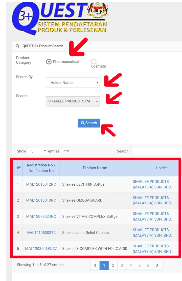Screen dimensions: 182x281
Task: Select the Pharmaceutical radio button
Action: click(49, 62)
